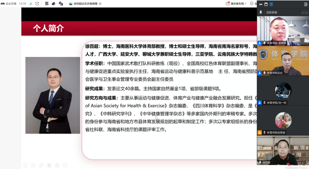Click the microphone icon beside 正在讲话

tap(261, 12)
